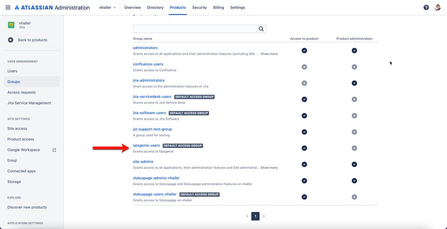Image resolution: width=447 pixels, height=229 pixels.
Task: Switch to the Billing tab
Action: [219, 8]
